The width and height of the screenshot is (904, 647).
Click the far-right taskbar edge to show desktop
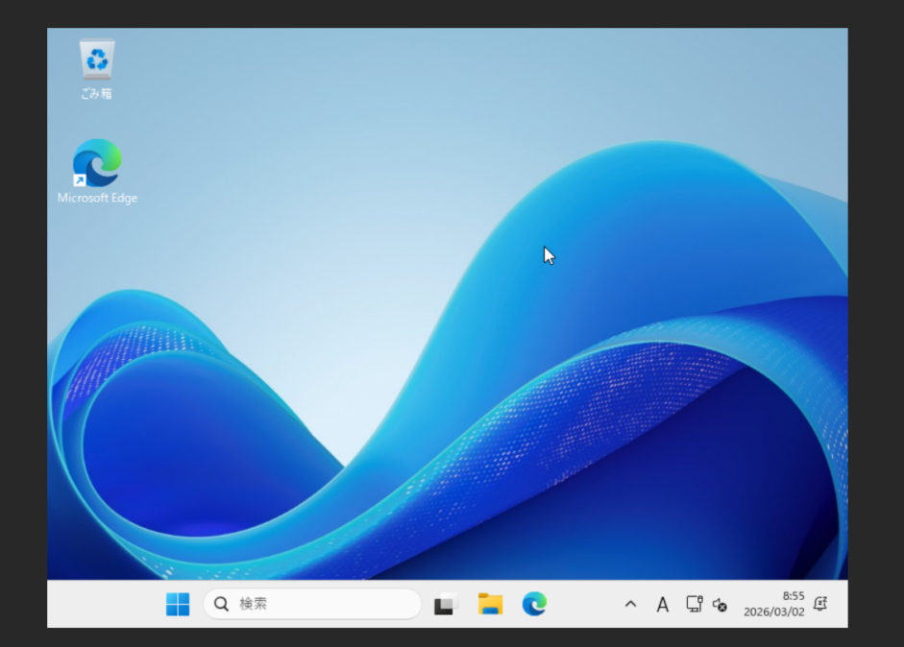point(844,604)
